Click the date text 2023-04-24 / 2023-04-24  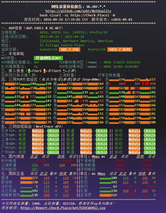pos(62,37)
